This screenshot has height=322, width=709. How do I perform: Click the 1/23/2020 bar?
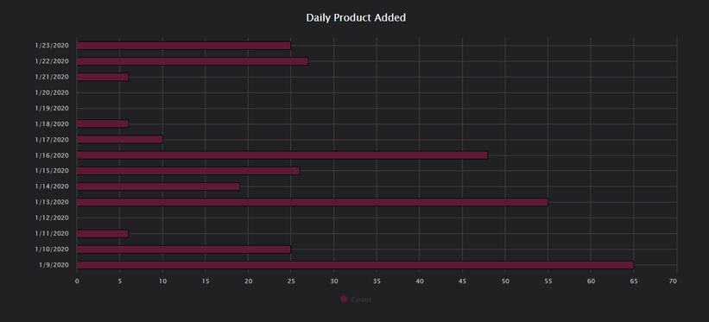(x=184, y=46)
